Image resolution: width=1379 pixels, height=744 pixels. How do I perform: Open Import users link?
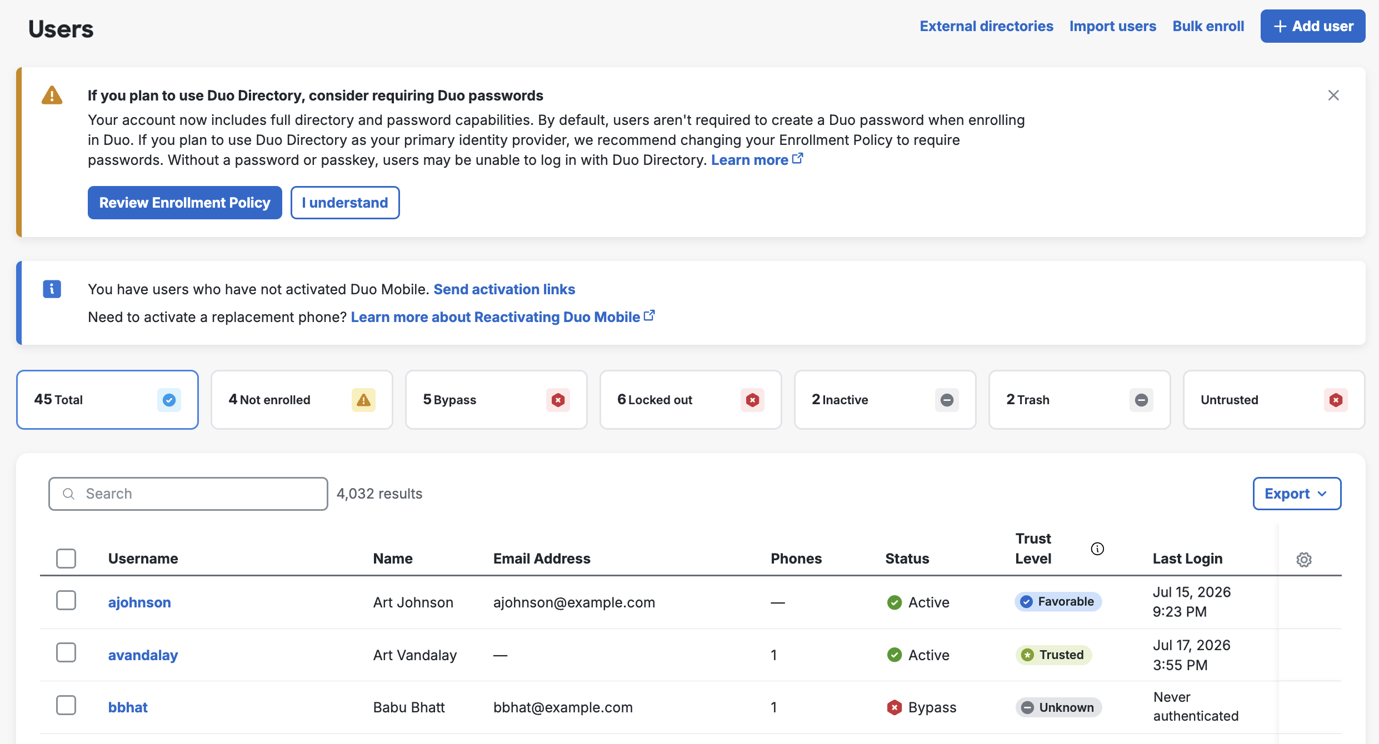tap(1113, 26)
